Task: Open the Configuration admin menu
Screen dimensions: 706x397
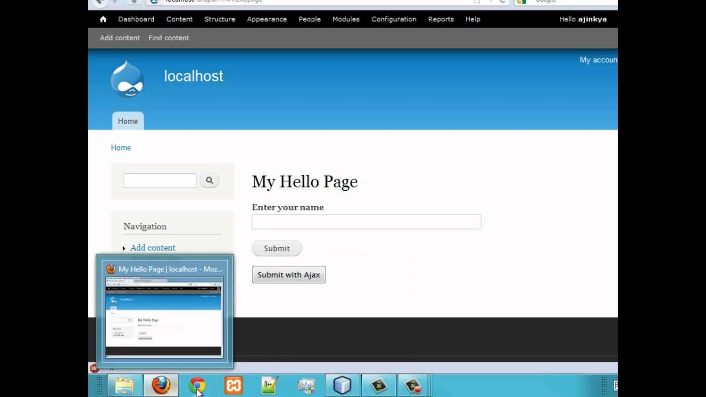Action: click(x=394, y=19)
